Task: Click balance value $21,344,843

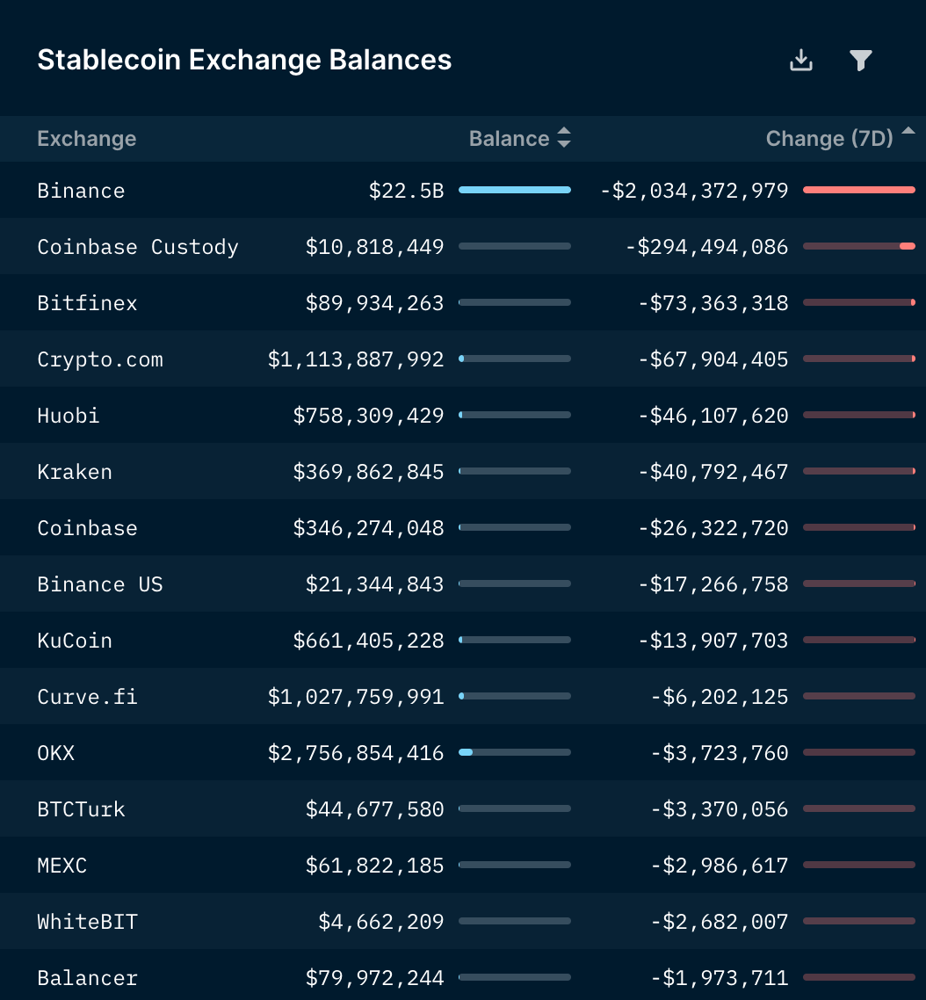Action: coord(374,584)
